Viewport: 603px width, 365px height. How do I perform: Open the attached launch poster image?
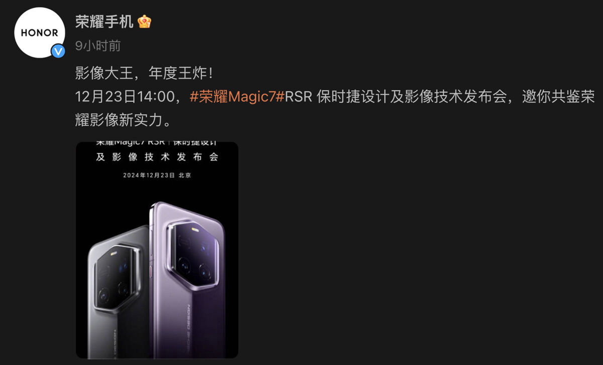click(x=157, y=250)
